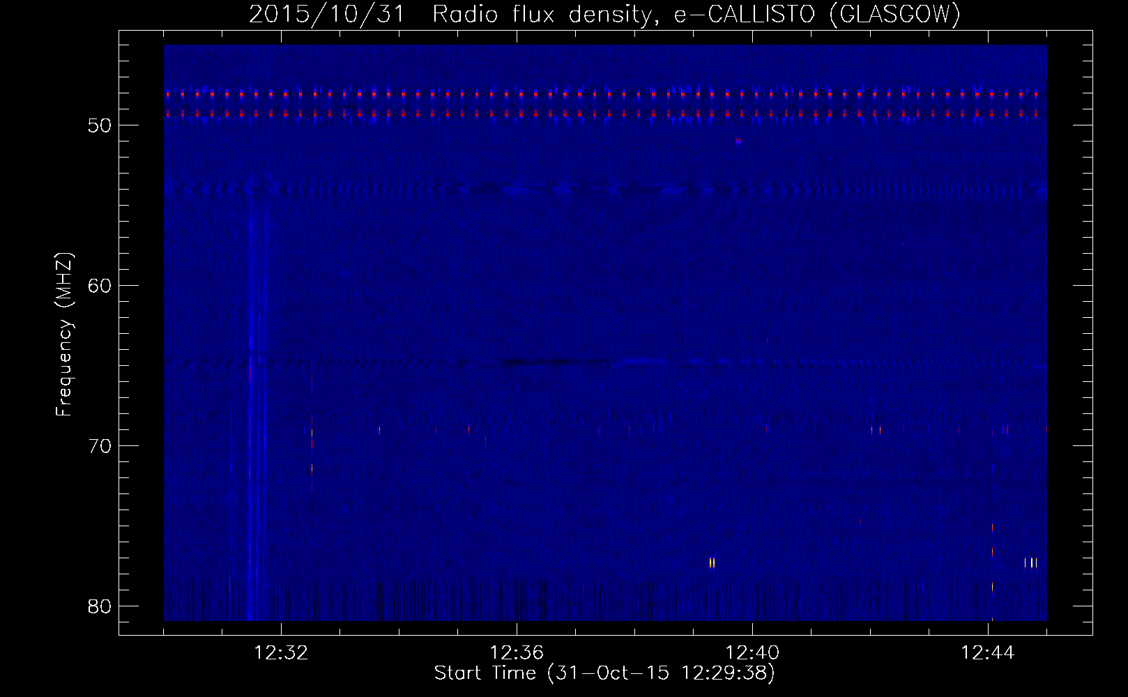Click the 60 frequency tick label
Image resolution: width=1128 pixels, height=697 pixels.
tap(100, 286)
